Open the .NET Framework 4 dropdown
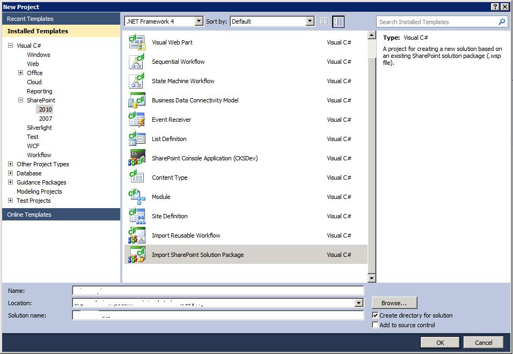The image size is (513, 354). [199, 21]
